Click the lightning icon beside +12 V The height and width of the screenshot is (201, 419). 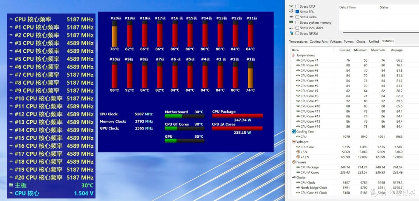click(x=298, y=157)
